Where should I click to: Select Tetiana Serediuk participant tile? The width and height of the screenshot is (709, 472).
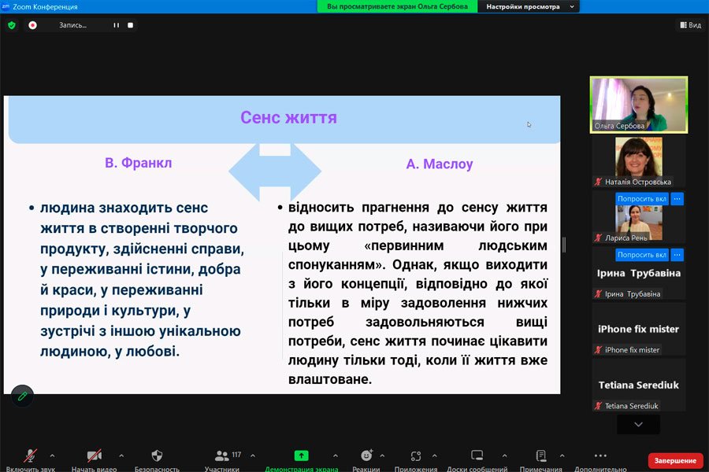pos(638,385)
